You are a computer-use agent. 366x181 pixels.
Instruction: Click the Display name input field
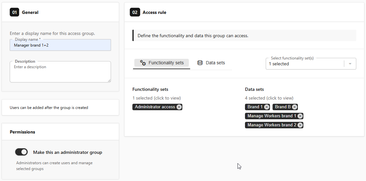coord(60,45)
